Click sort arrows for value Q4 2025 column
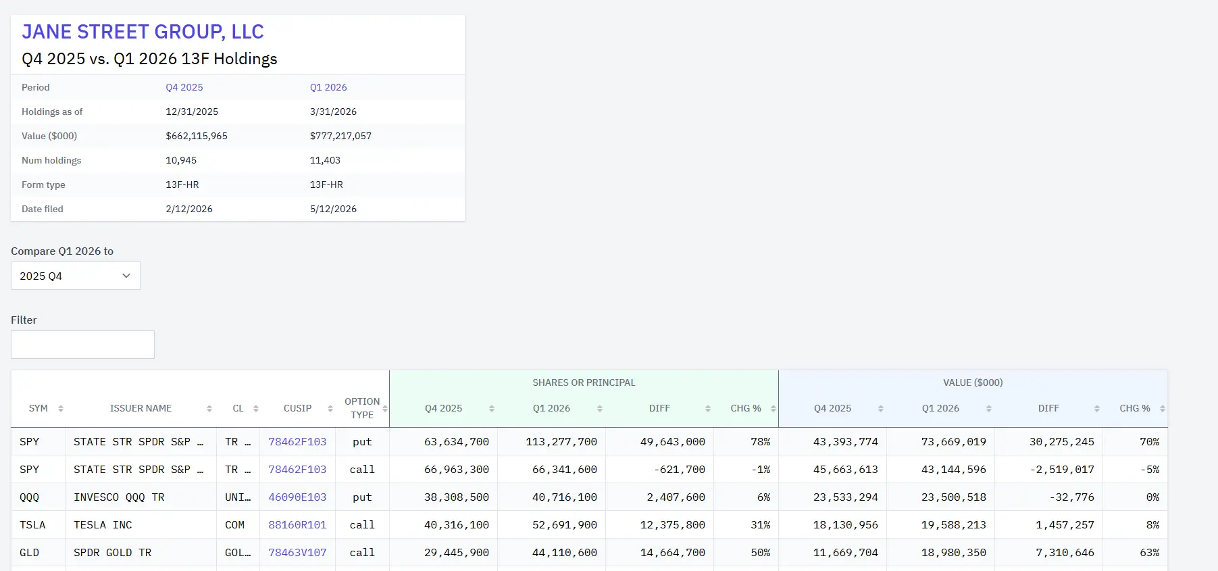This screenshot has height=571, width=1218. pos(881,409)
